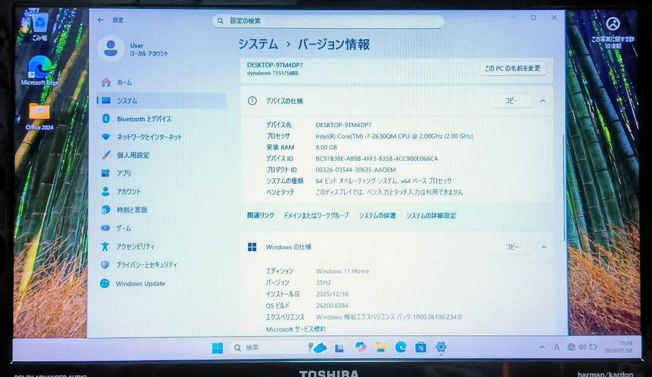This screenshot has height=377, width=652.
Task: Launch Microsoft Edge from taskbar
Action: 400,347
